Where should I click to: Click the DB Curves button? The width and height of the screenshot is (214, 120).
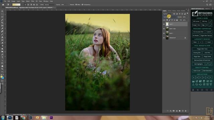point(196,21)
